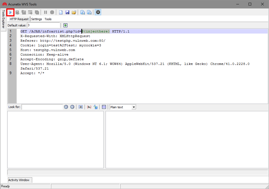Stop the fuzzer using the octagon stop icon
The height and width of the screenshot is (189, 269).
52,12
